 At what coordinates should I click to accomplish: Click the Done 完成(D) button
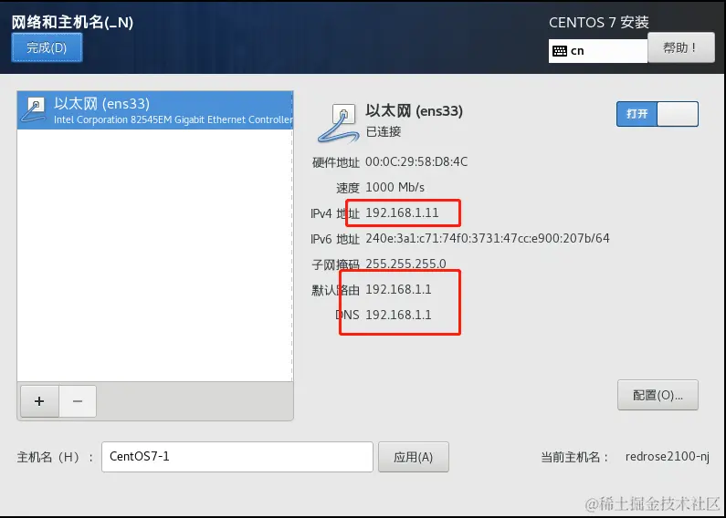[x=47, y=47]
